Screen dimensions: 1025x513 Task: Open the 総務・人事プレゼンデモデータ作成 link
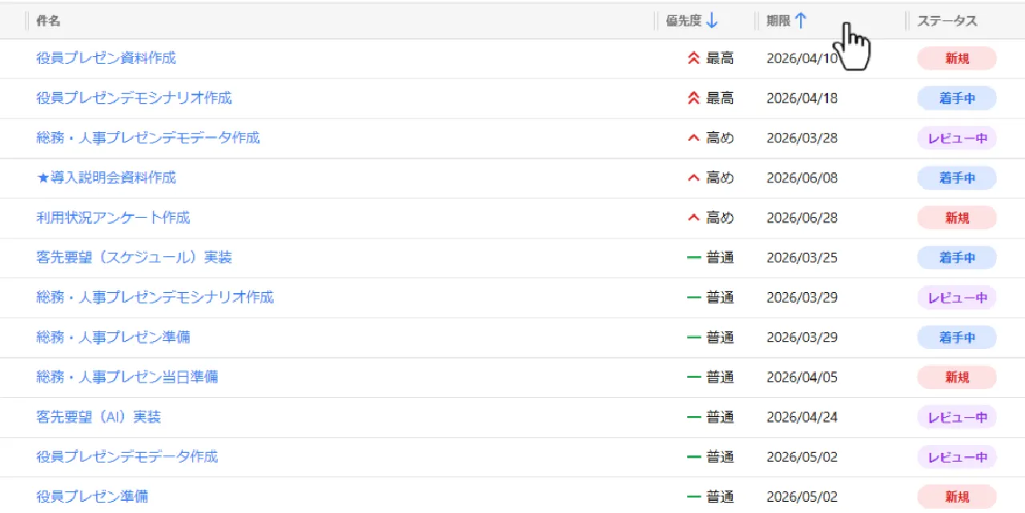[148, 138]
